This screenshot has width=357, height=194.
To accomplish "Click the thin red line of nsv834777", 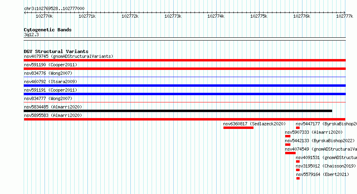I will tap(185, 102).
